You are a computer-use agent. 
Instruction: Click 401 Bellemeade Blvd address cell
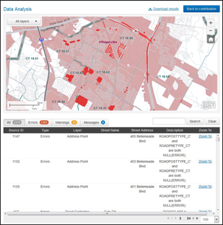pyautogui.click(x=142, y=189)
